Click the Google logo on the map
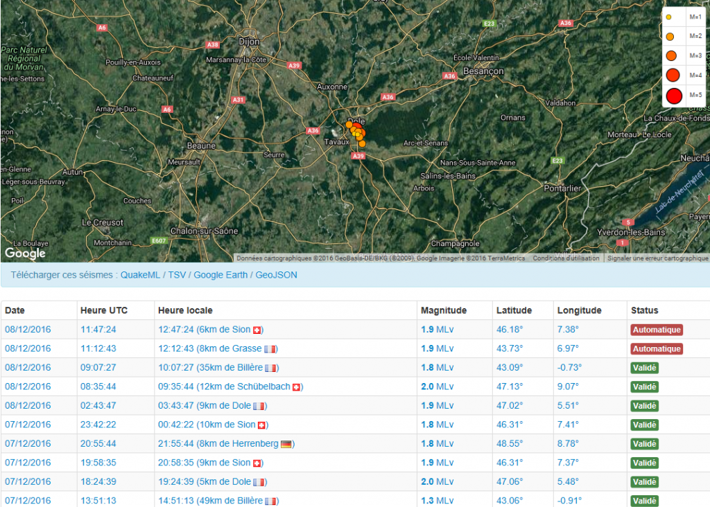This screenshot has height=507, width=710. pos(25,254)
